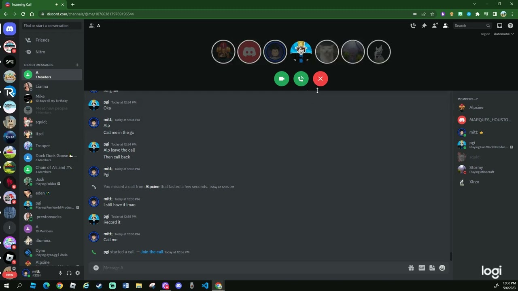
Task: Open Friends tab
Action: (52, 40)
